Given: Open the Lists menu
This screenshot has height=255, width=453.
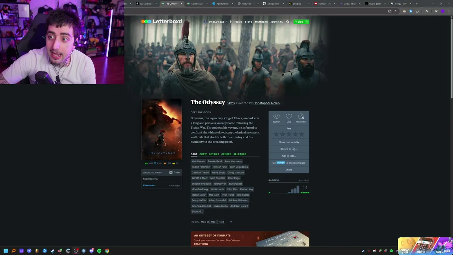Looking at the screenshot, I should point(248,22).
